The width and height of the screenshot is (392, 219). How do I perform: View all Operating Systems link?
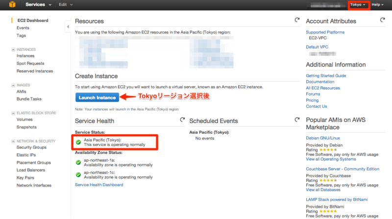click(331, 159)
